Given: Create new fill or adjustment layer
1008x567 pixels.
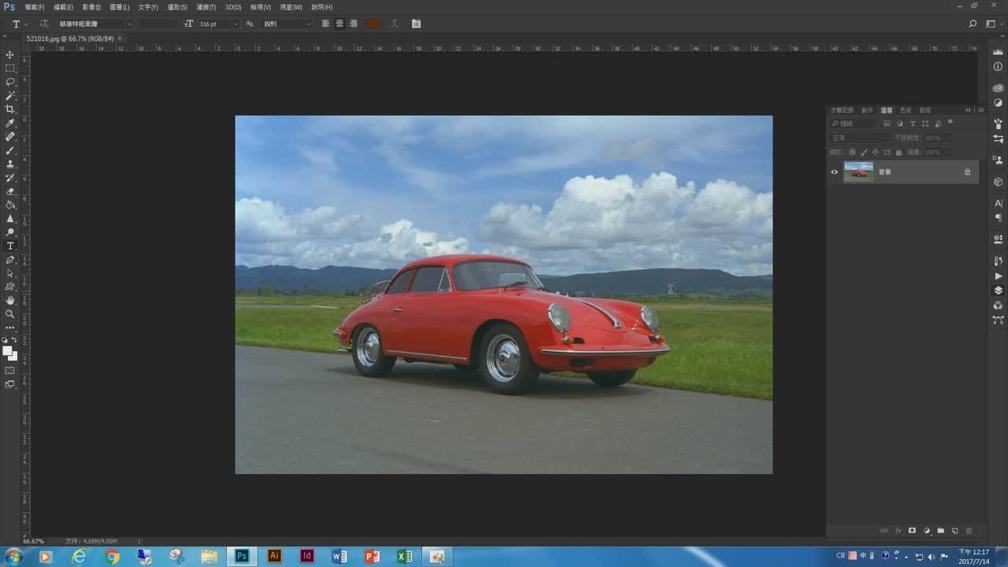Looking at the screenshot, I should click(x=926, y=531).
